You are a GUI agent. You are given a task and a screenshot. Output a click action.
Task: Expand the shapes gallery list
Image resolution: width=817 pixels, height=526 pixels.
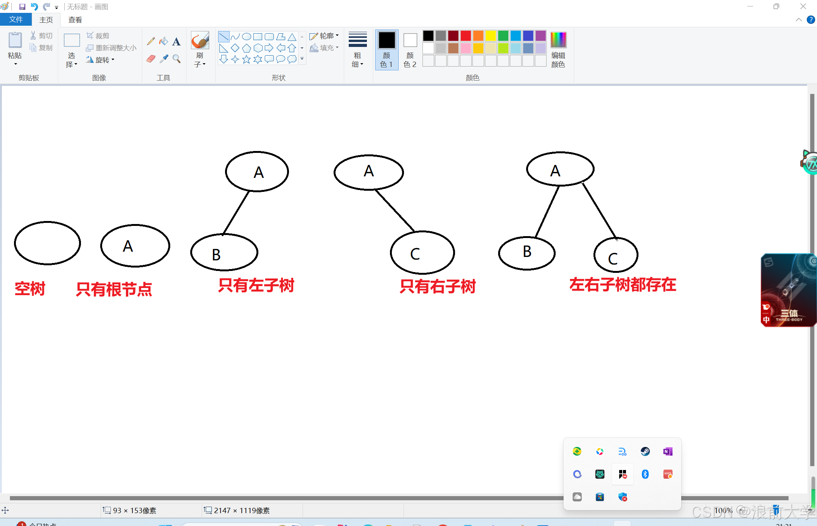[x=302, y=59]
